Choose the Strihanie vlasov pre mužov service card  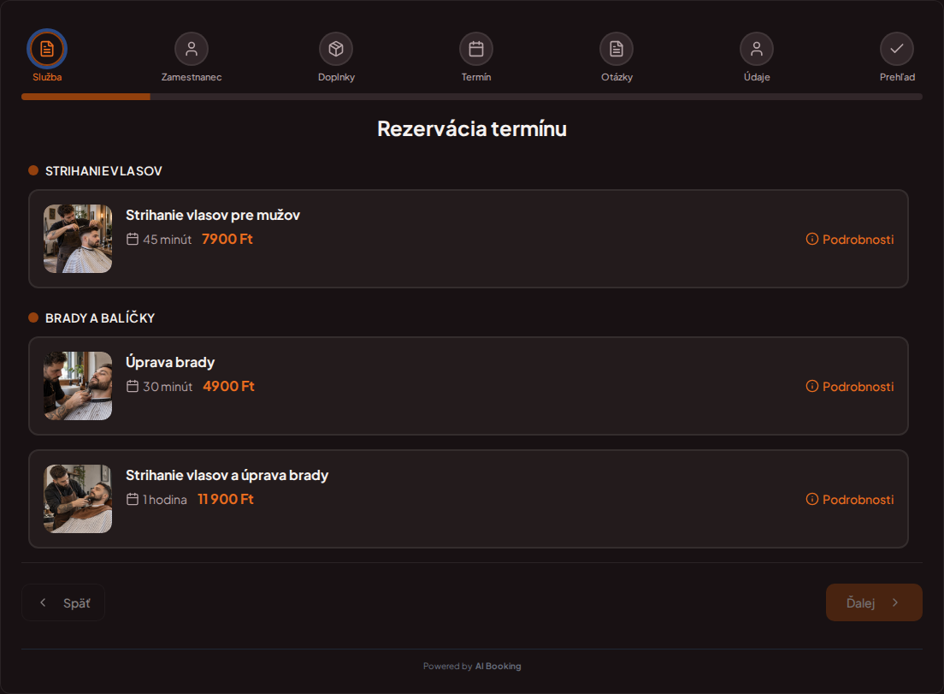click(x=469, y=239)
